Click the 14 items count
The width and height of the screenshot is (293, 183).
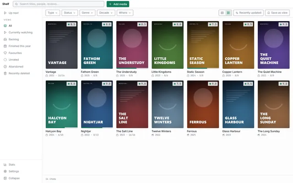[51, 179]
